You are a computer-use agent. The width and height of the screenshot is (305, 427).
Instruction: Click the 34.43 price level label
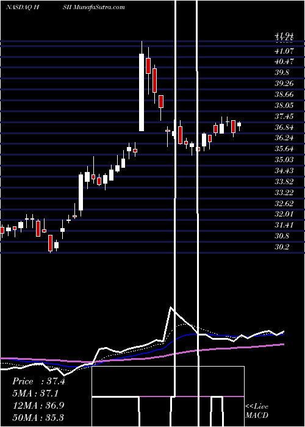(x=284, y=170)
